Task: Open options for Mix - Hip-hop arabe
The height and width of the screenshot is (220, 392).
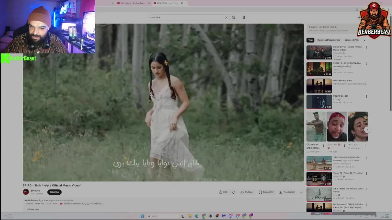Action: point(367,81)
